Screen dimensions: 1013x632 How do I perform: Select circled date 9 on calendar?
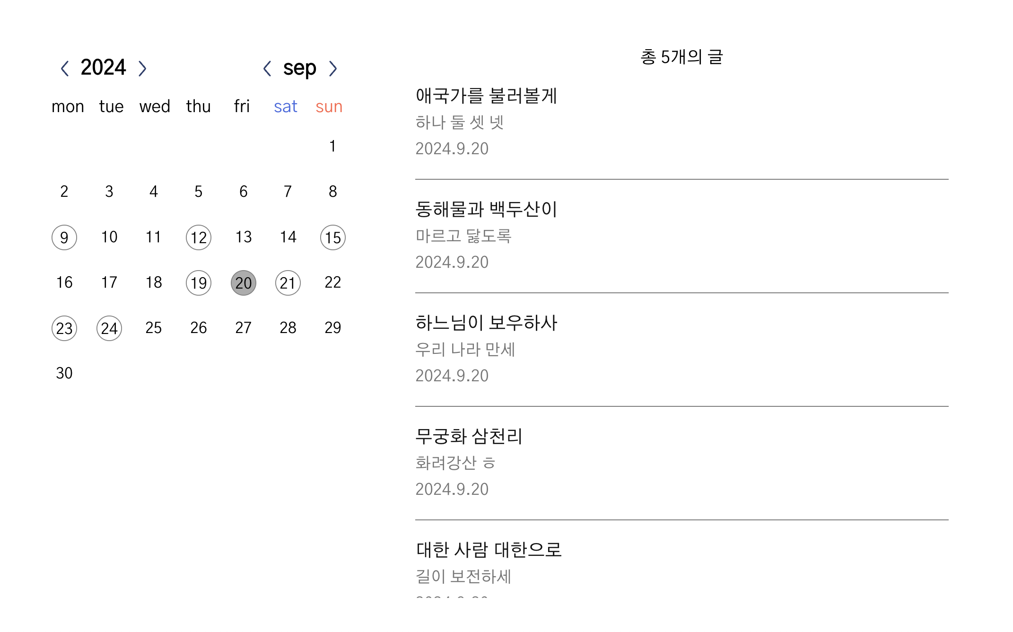64,237
